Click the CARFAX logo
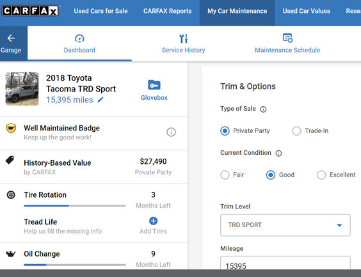The image size is (361, 277). pyautogui.click(x=30, y=11)
